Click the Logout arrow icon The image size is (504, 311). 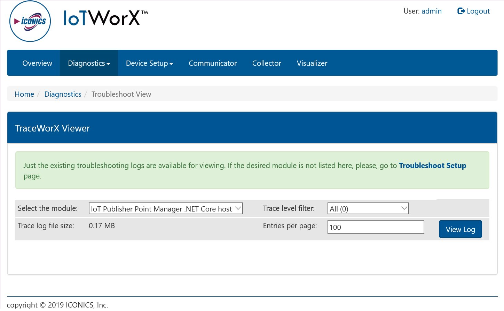461,11
